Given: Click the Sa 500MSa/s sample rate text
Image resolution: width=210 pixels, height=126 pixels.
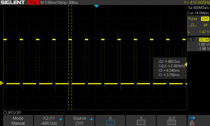Looking at the screenshot, I should (198, 8).
